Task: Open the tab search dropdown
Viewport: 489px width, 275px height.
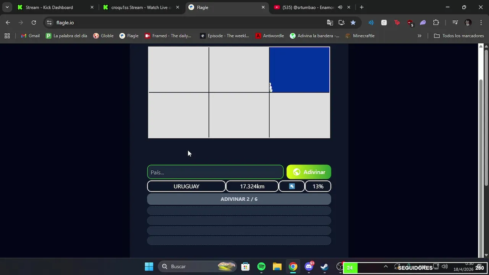Action: point(7,7)
